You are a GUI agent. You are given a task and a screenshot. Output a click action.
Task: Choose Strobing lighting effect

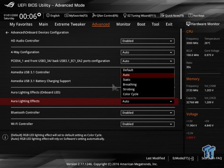[147, 90]
